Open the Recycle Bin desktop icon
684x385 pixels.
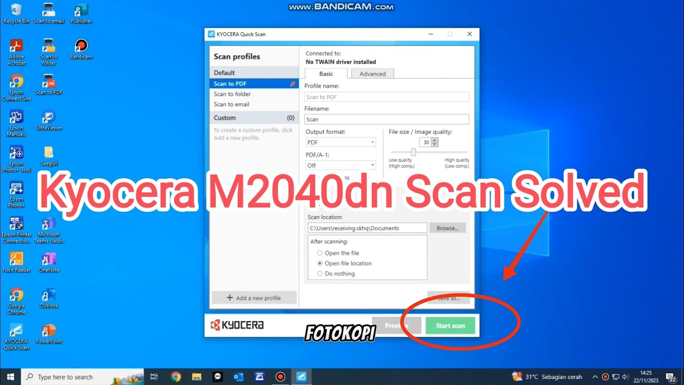pyautogui.click(x=17, y=14)
